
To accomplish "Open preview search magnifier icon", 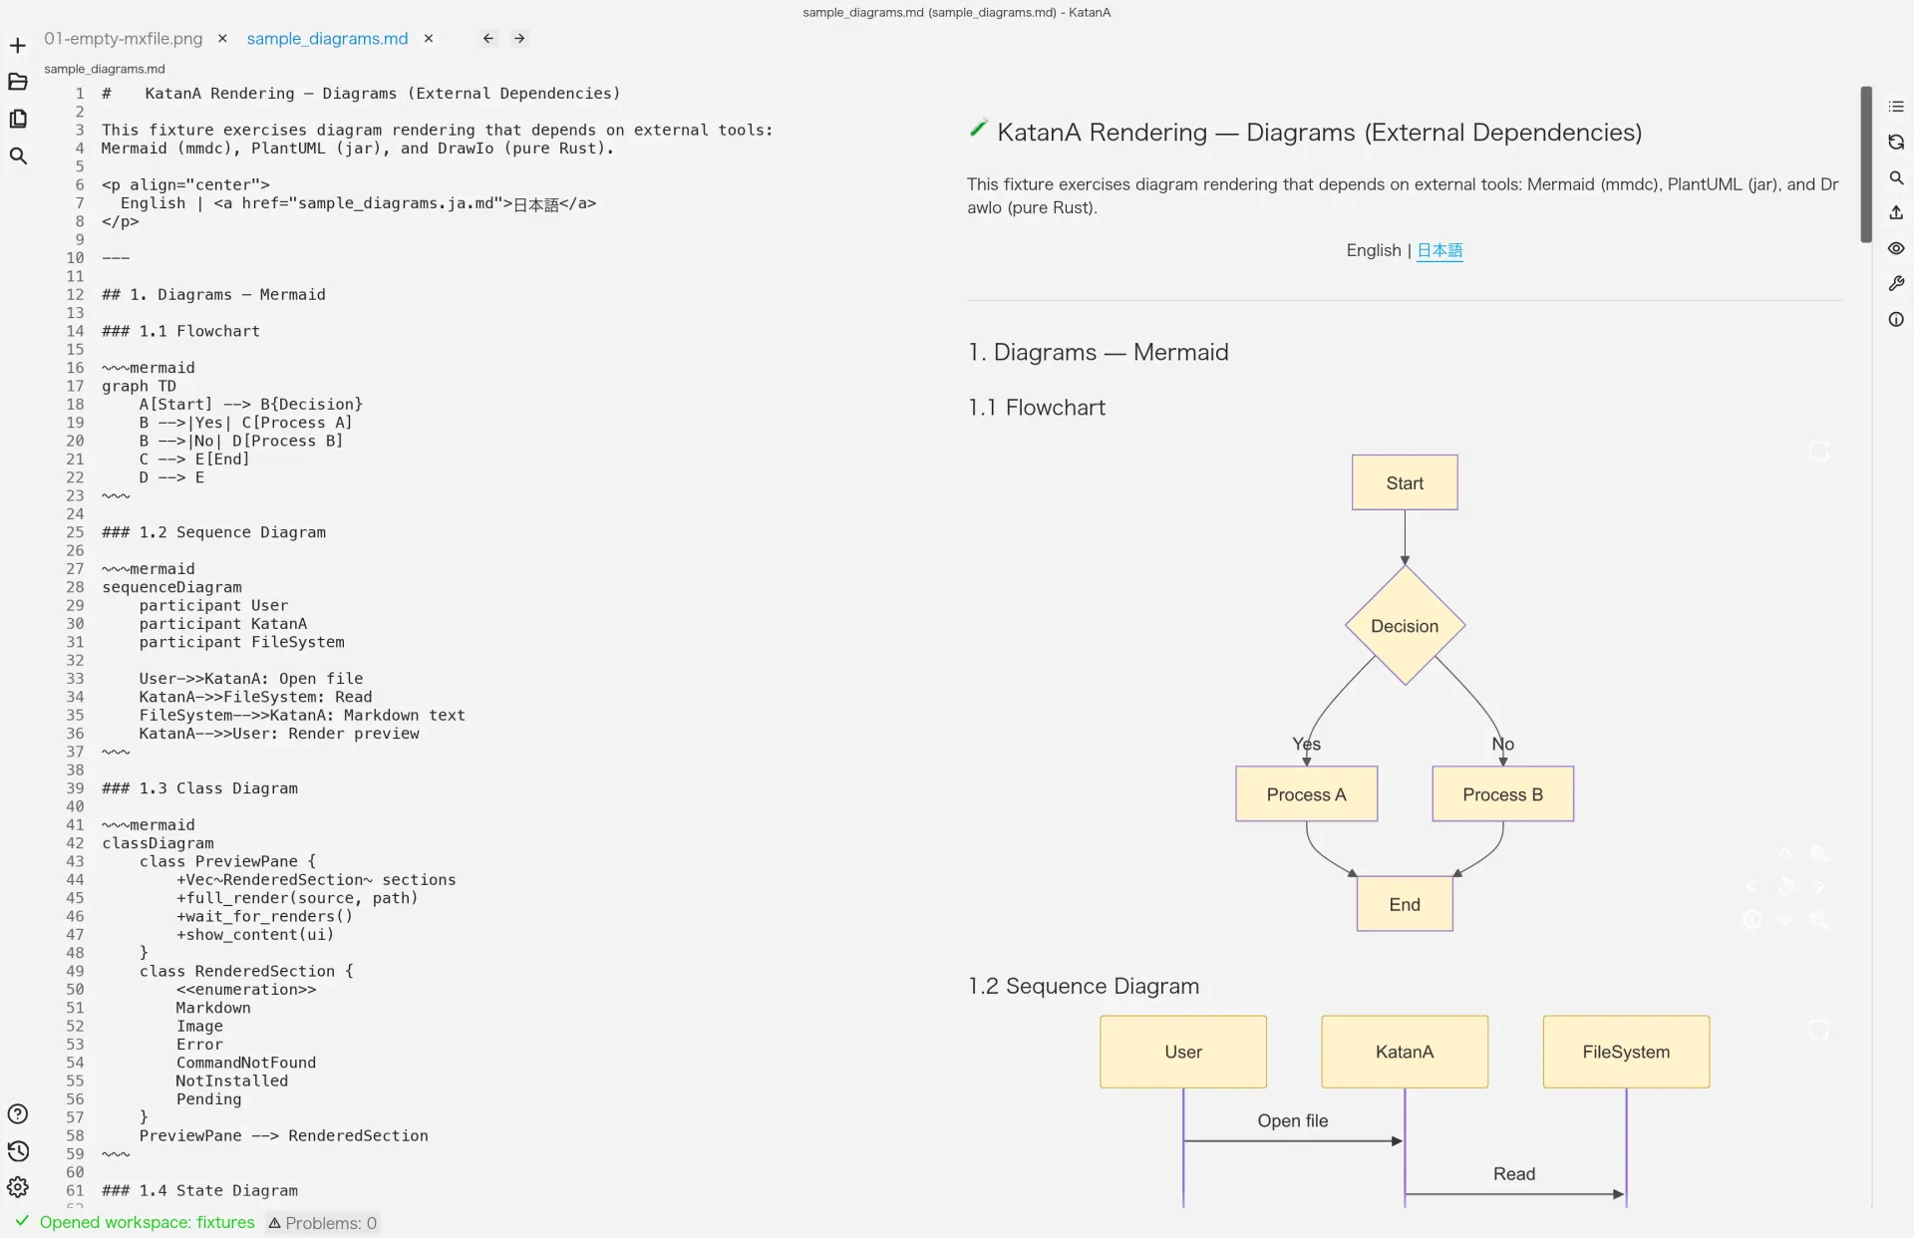I will pyautogui.click(x=1896, y=177).
